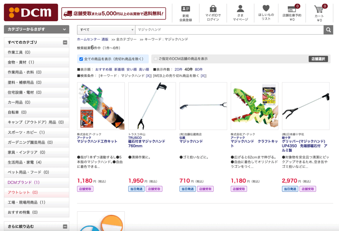The height and width of the screenshot is (231, 339).
Task: Select 住宅設備・電材 (0) category
Action: (x=36, y=92)
